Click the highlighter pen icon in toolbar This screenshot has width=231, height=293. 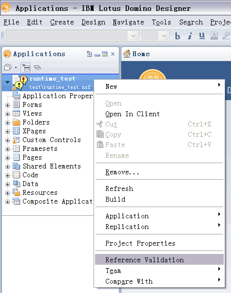226,36
